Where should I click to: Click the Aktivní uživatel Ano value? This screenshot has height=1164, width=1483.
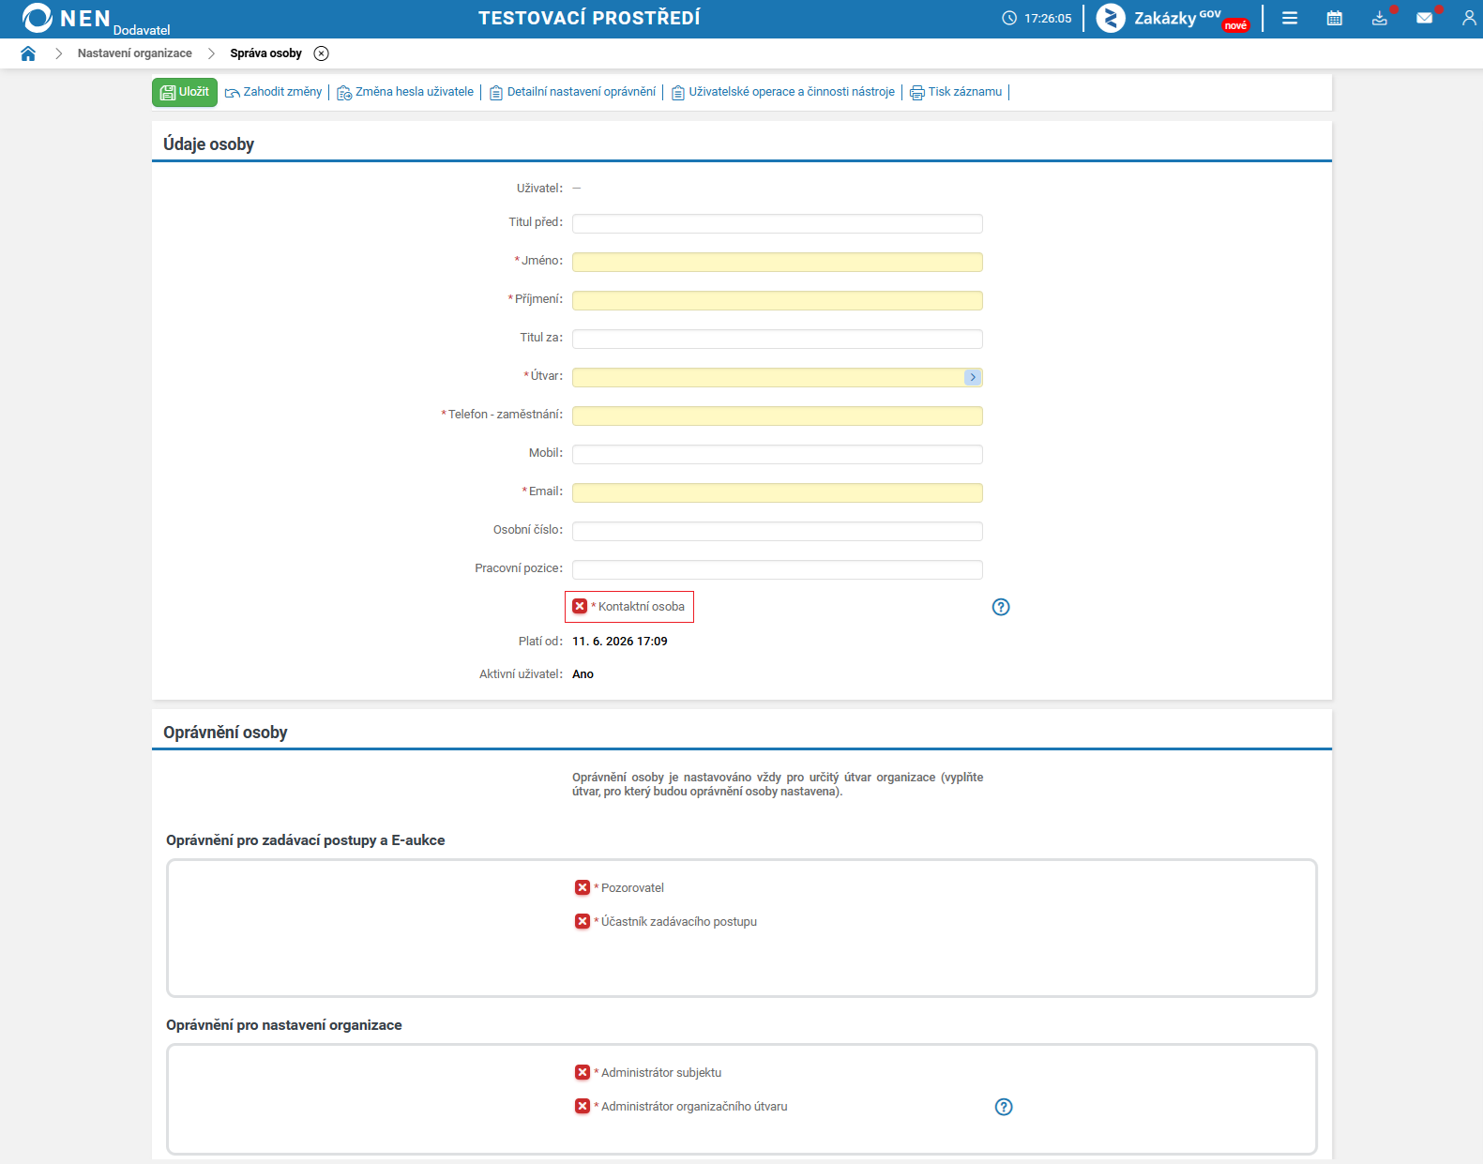[x=583, y=674]
